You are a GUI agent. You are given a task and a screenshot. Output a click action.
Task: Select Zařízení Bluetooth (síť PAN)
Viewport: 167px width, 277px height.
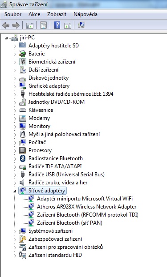tap(69, 223)
